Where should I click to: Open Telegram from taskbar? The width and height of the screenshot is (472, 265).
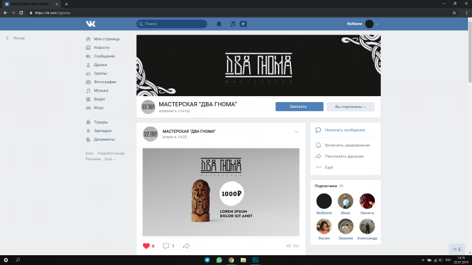[207, 260]
